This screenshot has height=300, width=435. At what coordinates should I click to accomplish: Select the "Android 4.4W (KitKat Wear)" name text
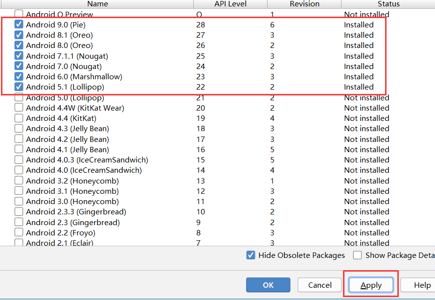click(x=75, y=108)
